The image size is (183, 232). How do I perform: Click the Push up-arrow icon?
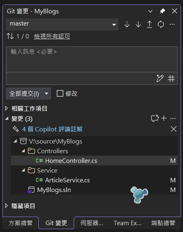[150, 24]
